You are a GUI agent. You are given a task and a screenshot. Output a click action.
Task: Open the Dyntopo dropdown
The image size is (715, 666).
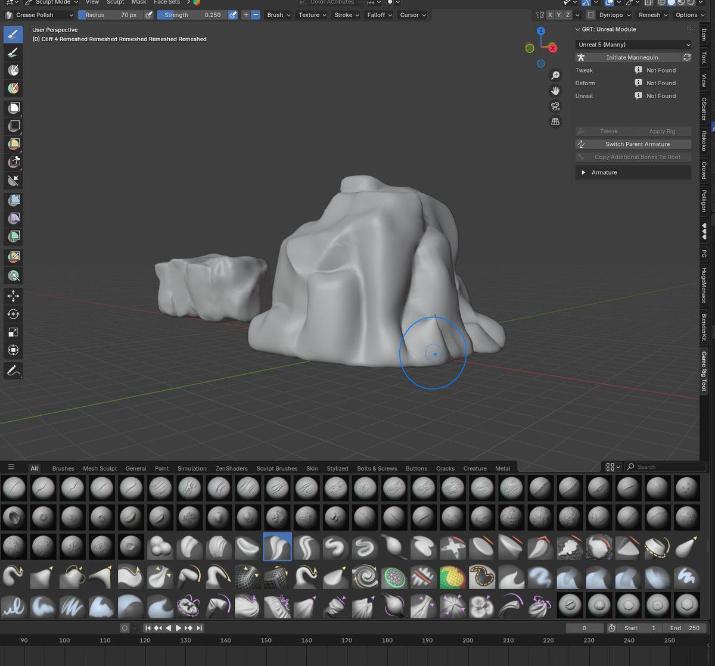pos(614,15)
